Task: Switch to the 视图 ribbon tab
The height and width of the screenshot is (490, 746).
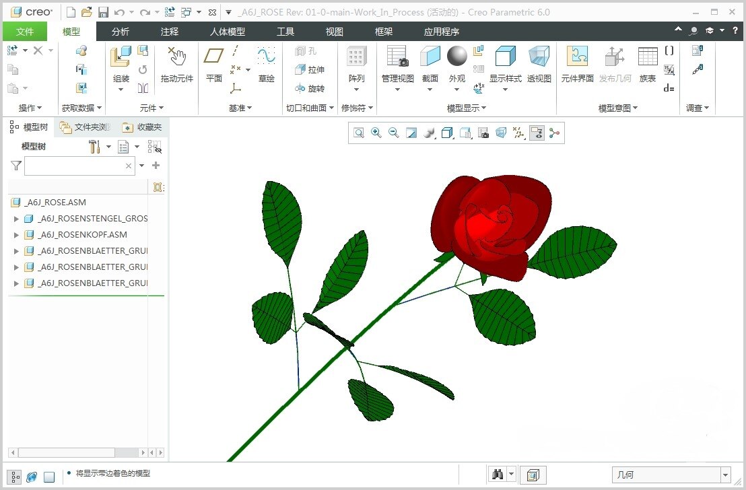Action: pyautogui.click(x=334, y=31)
